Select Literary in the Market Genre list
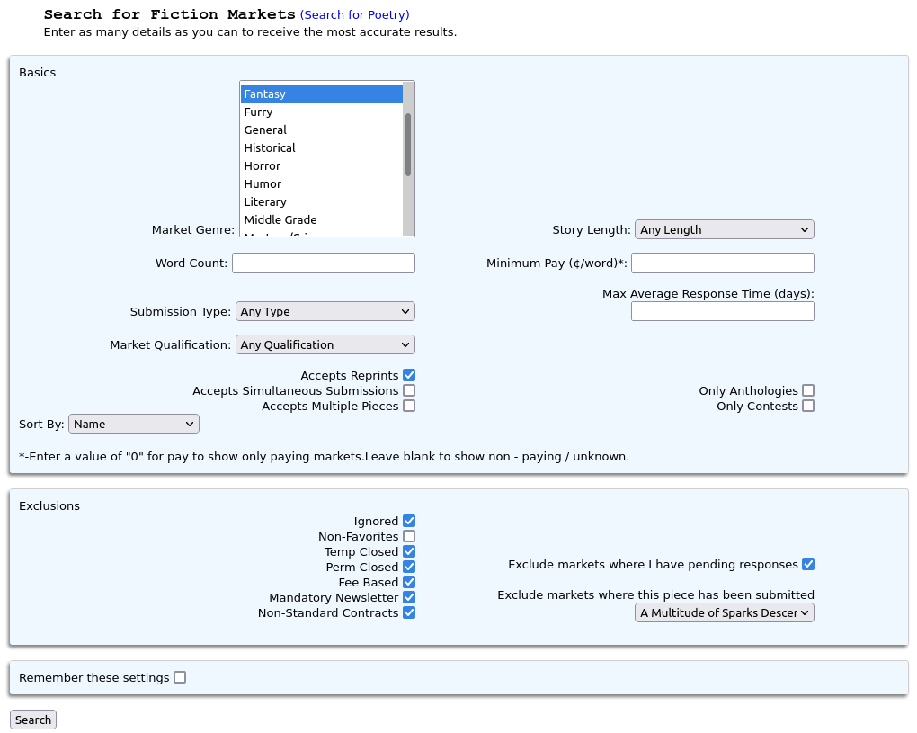Image resolution: width=917 pixels, height=733 pixels. pyautogui.click(x=322, y=201)
